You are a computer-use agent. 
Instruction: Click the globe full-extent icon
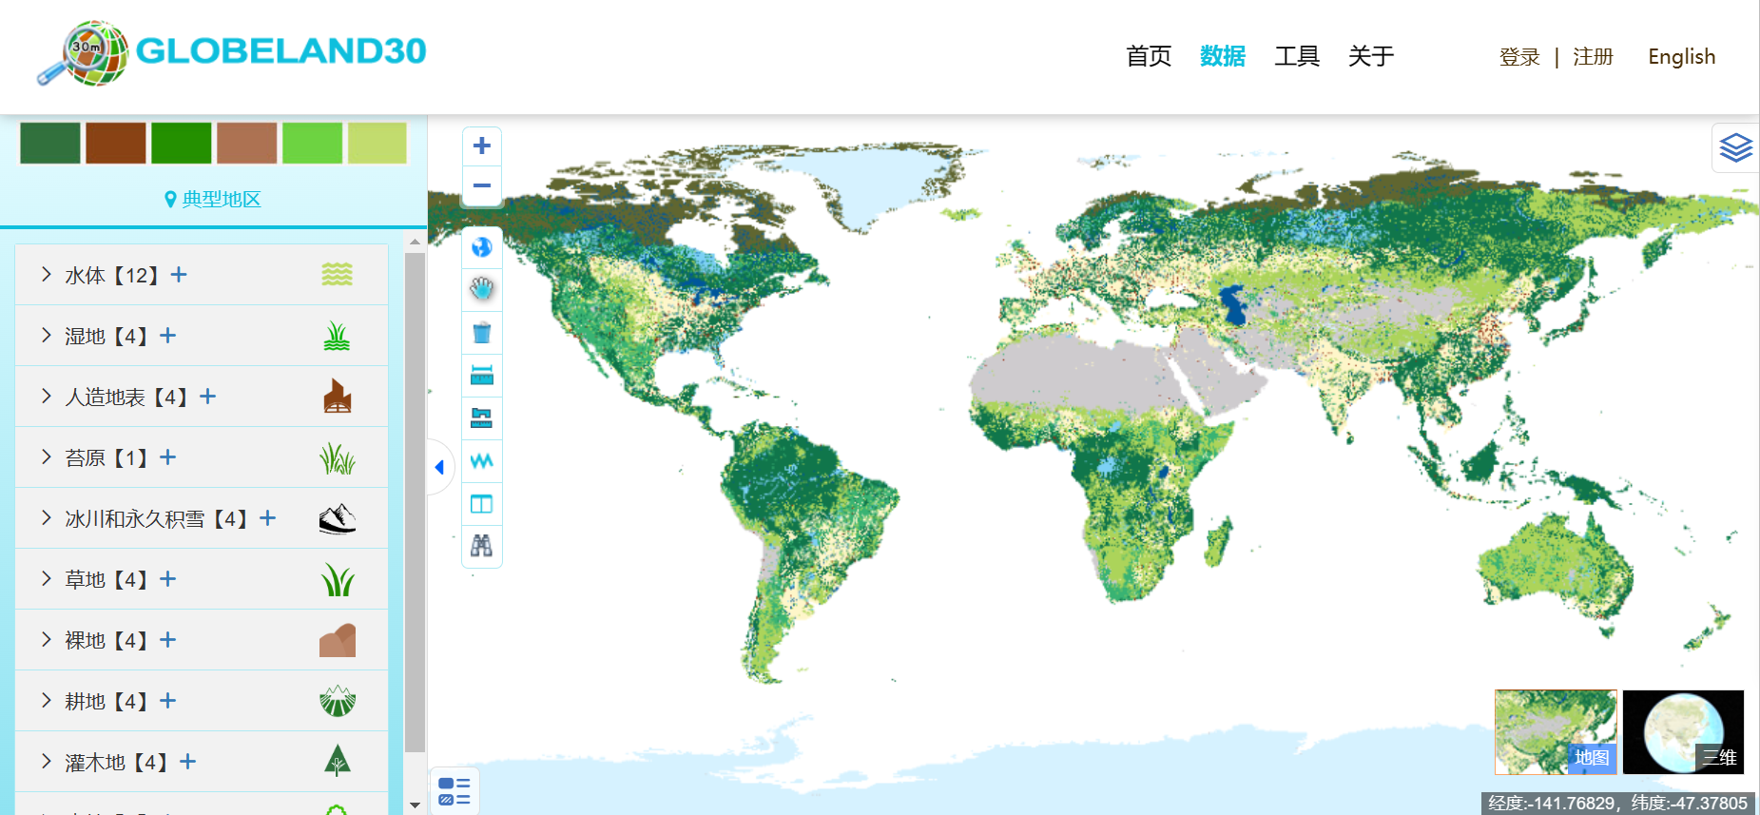[x=482, y=247]
